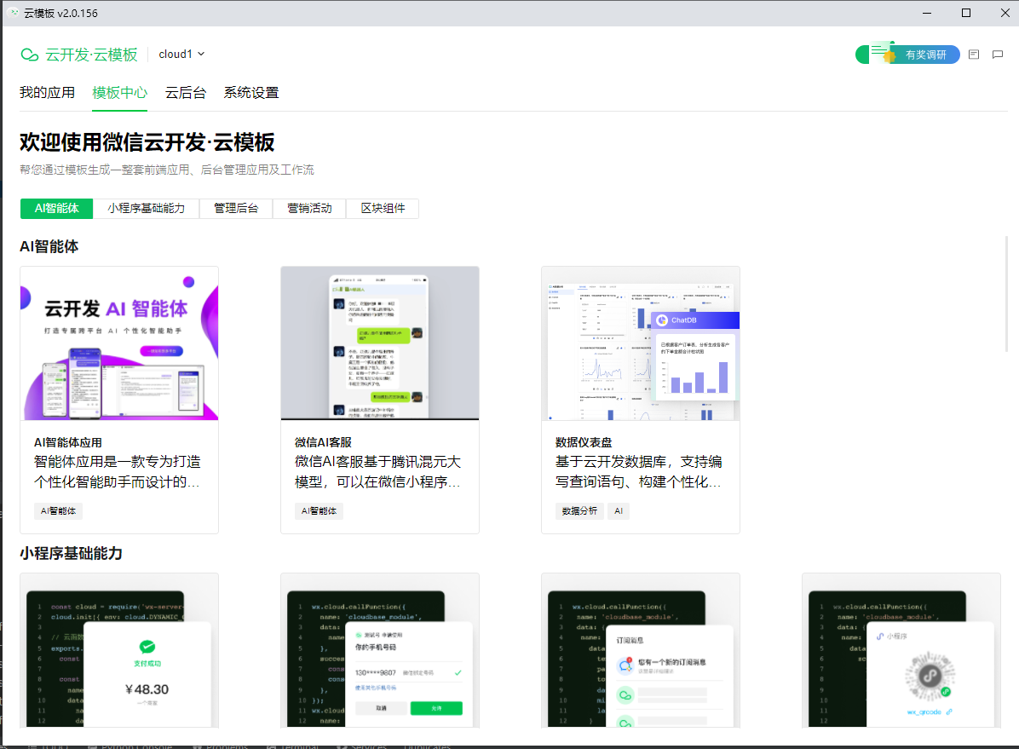The image size is (1019, 749).
Task: Select the 模板中心 tab
Action: click(119, 92)
